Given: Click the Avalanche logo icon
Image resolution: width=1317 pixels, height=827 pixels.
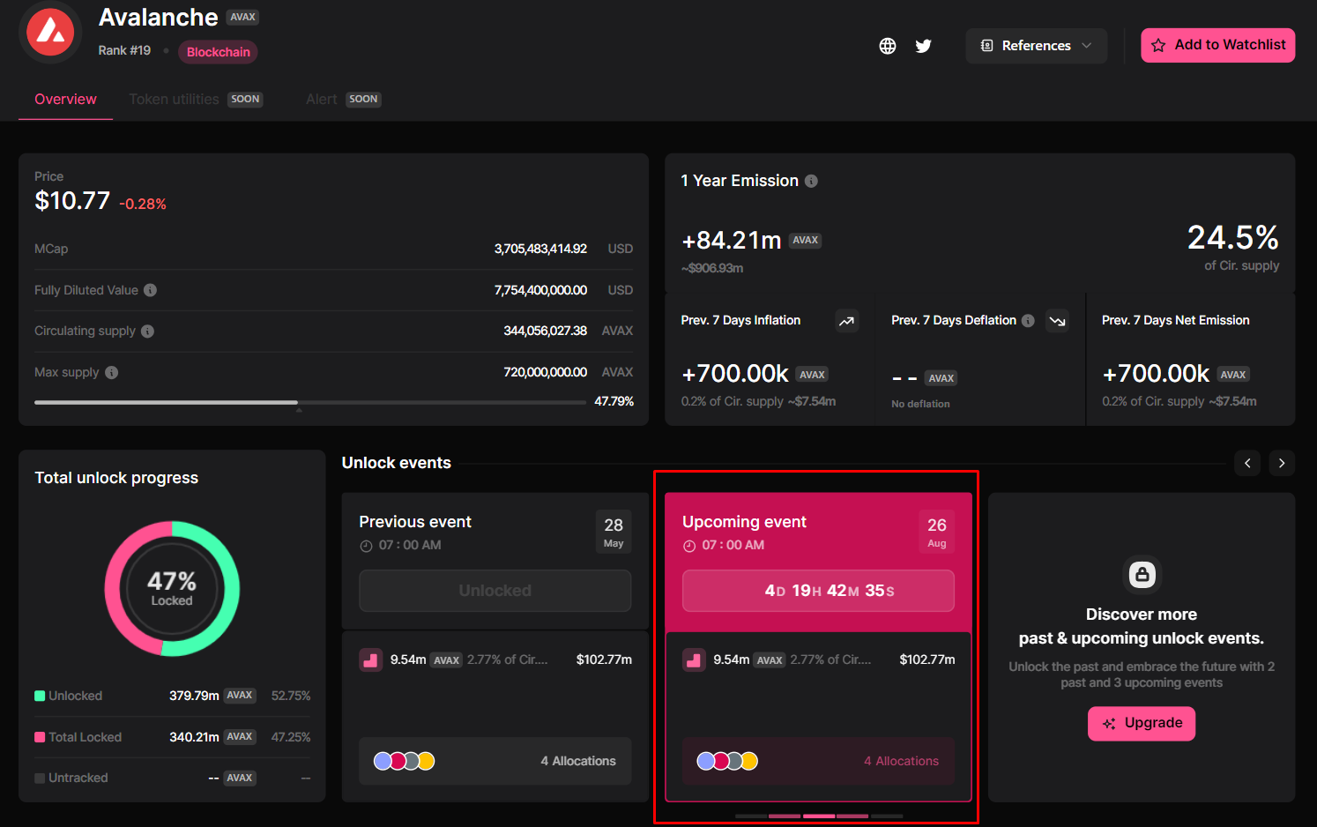Looking at the screenshot, I should (x=50, y=33).
